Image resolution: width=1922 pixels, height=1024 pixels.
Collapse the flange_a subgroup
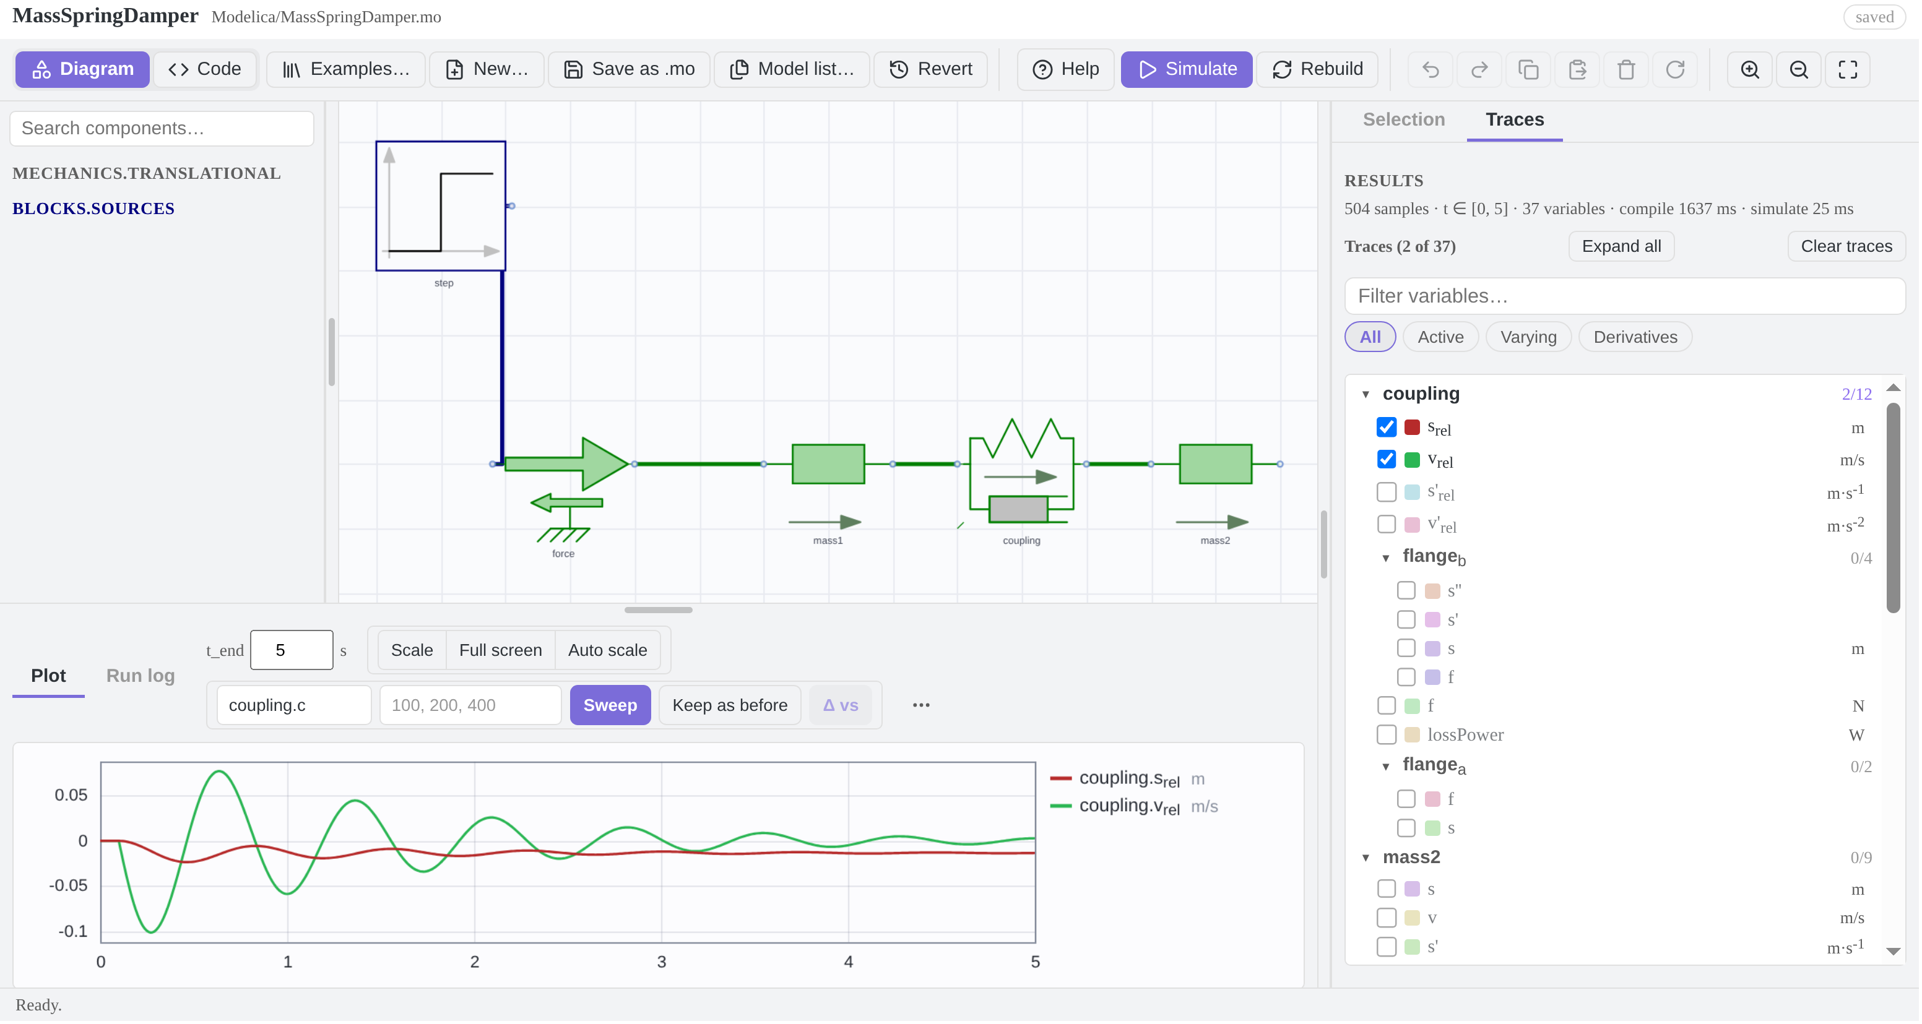pyautogui.click(x=1385, y=767)
